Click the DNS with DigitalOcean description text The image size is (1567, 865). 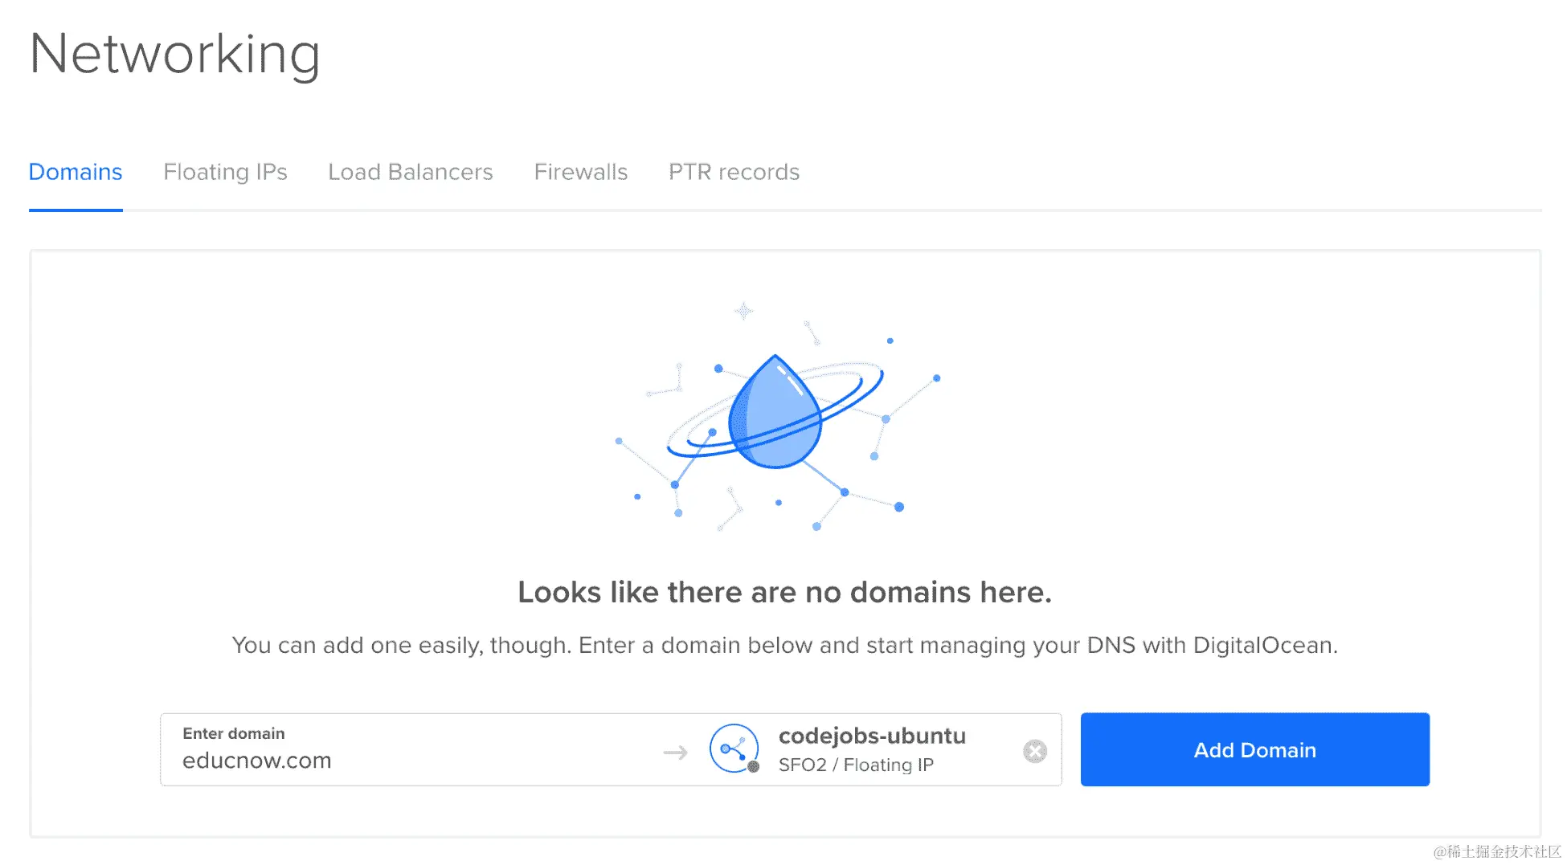tap(784, 645)
